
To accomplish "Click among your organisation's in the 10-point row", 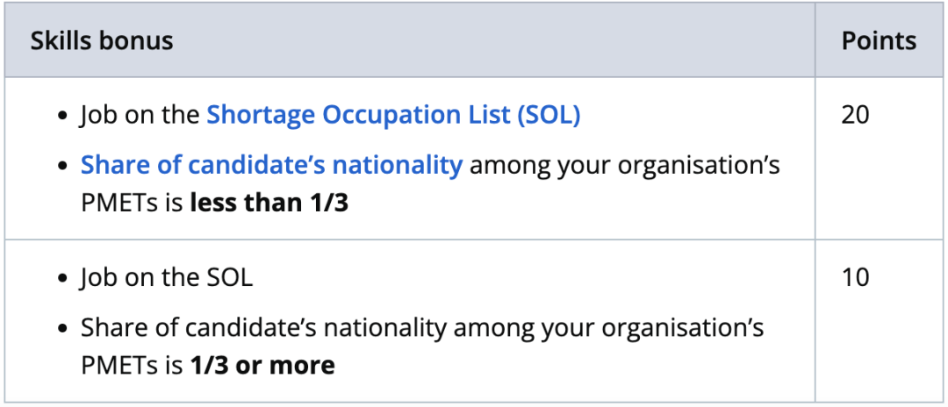I will coord(608,328).
